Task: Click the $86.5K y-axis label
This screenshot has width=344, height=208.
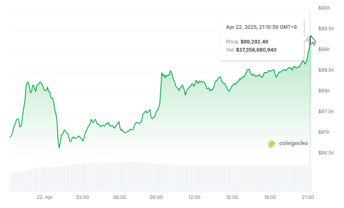Action: coord(325,152)
